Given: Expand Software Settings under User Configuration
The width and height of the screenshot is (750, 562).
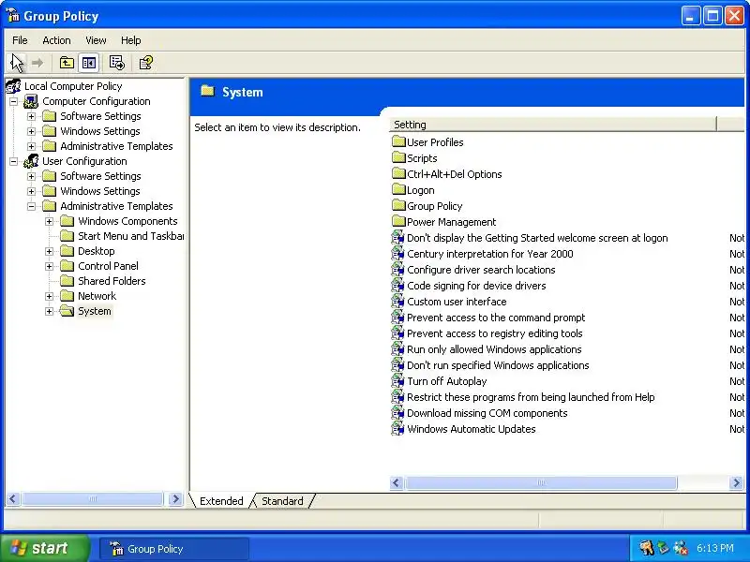Looking at the screenshot, I should (31, 176).
